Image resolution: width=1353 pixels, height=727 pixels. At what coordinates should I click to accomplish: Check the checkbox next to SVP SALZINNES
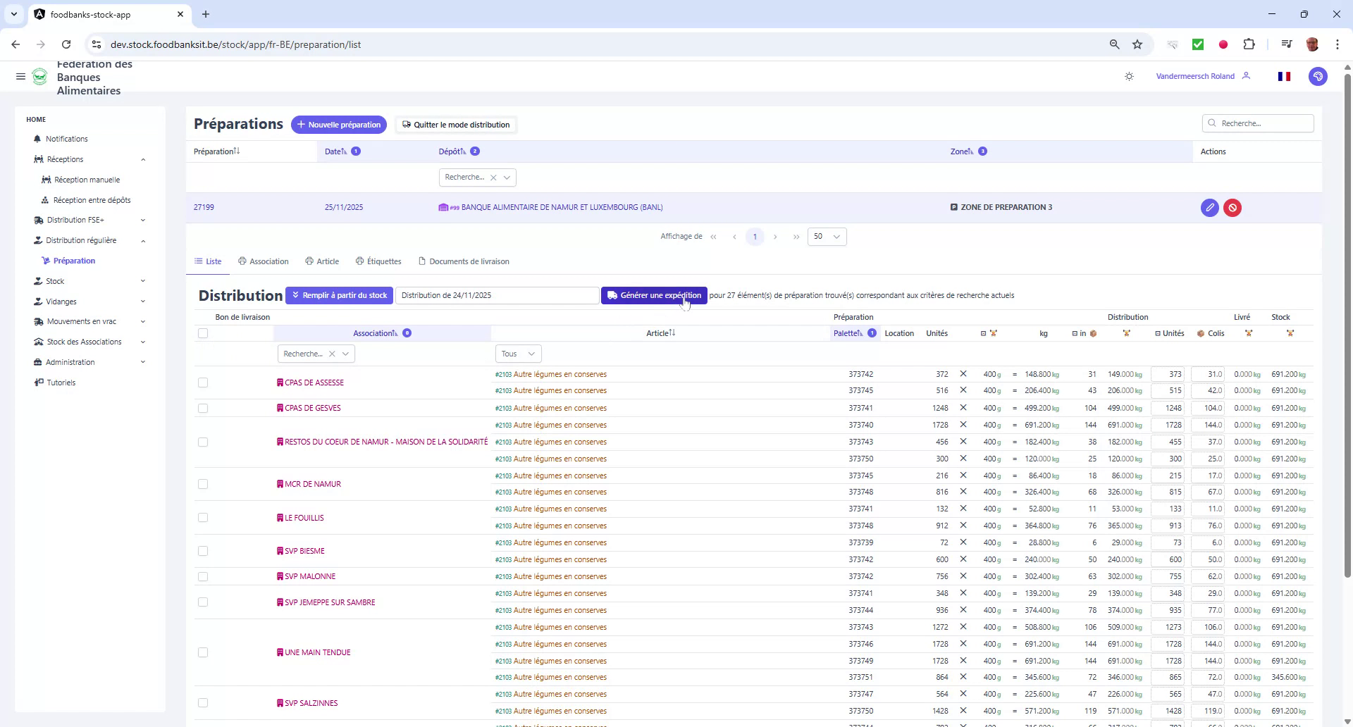[203, 702]
